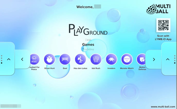Choose the Monster Match face icon

pos(127,59)
